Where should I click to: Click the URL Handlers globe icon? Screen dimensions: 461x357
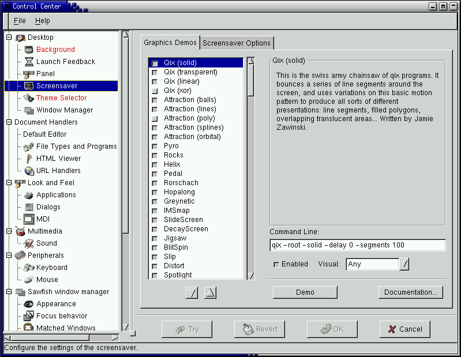(x=29, y=171)
